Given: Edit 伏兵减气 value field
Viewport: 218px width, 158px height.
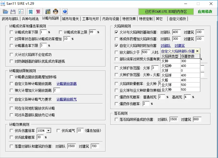Looking at the screenshot, I should (x=80, y=131).
